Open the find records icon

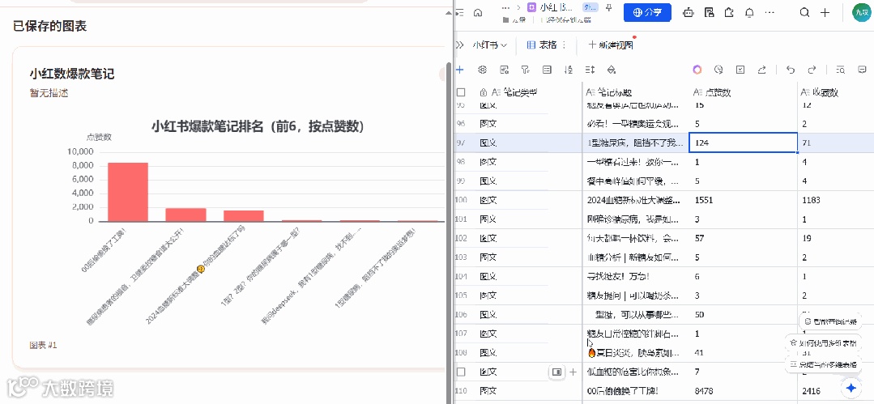point(841,70)
